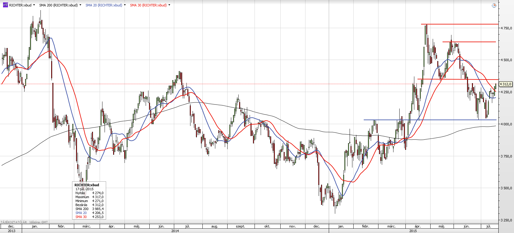The image size is (514, 233).
Task: Click the 3 750,0 price axis label
Action: (x=506, y=156)
